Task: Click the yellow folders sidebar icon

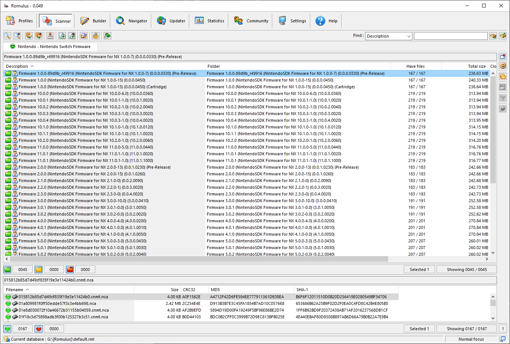Action: [503, 77]
